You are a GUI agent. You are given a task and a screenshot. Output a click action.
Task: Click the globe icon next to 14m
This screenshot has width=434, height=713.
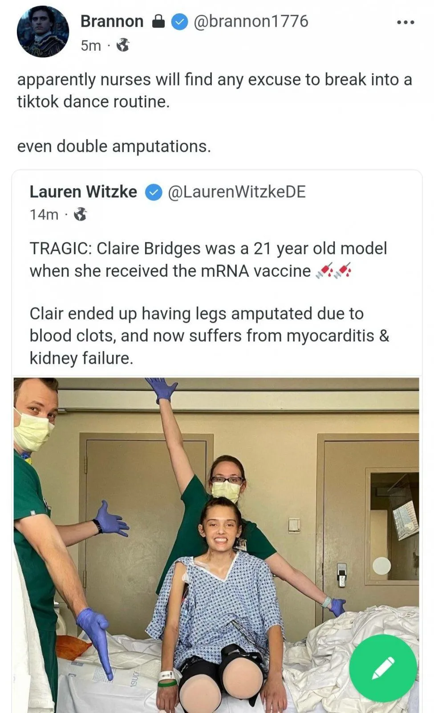coord(80,214)
